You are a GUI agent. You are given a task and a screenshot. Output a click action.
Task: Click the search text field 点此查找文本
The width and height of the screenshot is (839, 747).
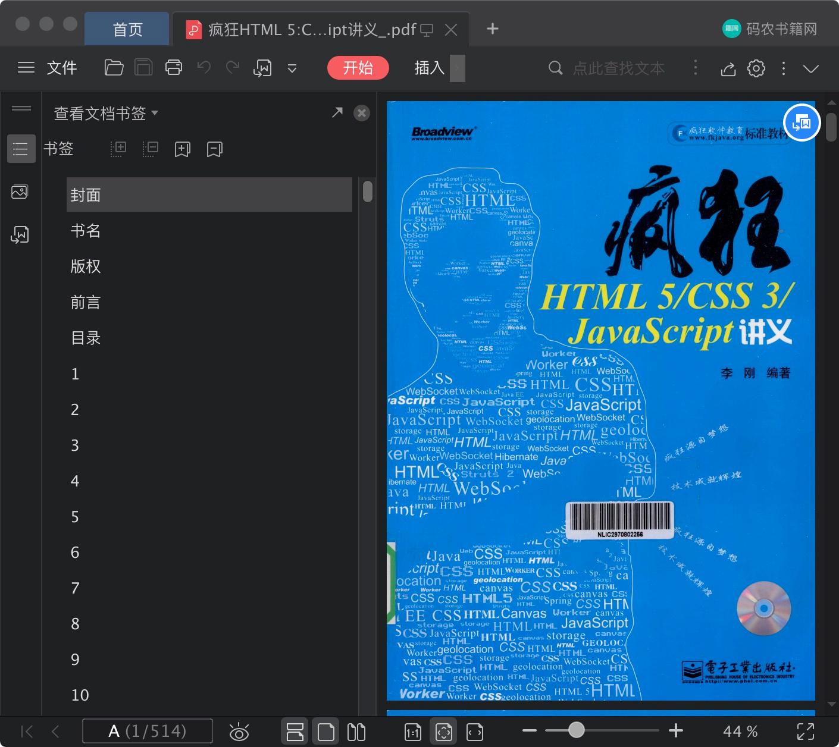coord(619,68)
